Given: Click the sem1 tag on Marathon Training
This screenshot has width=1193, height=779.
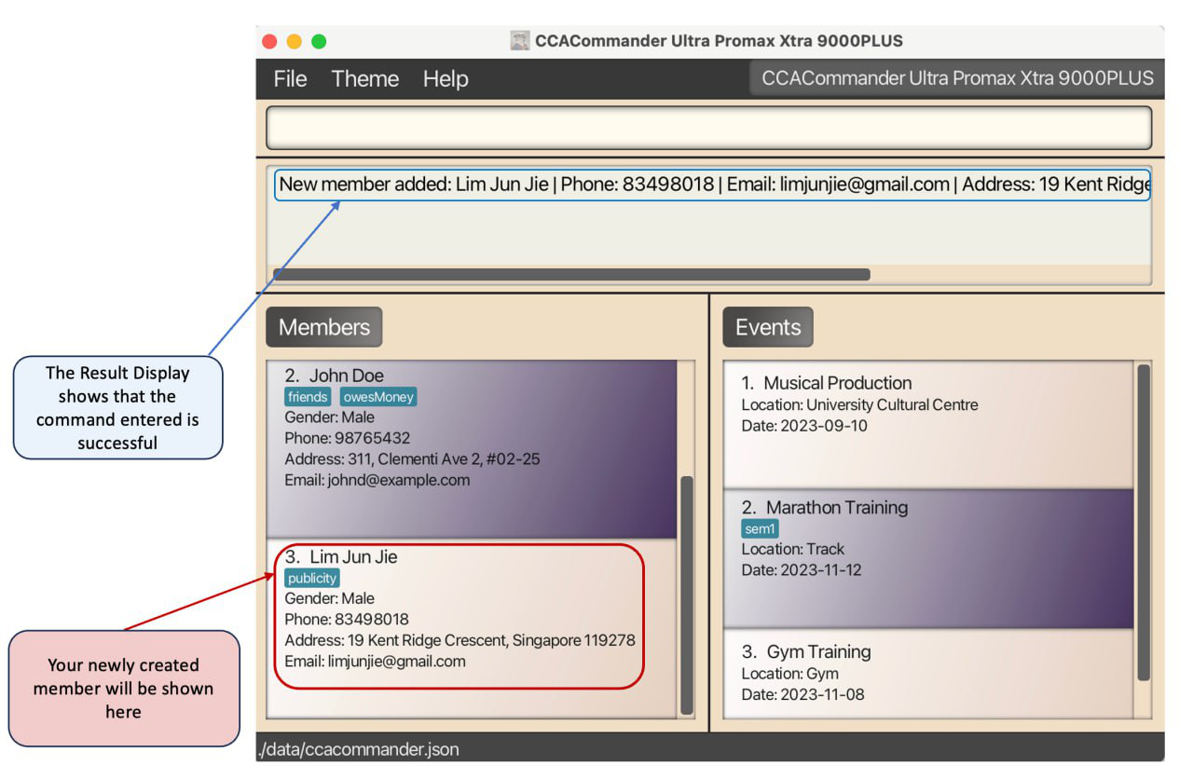Looking at the screenshot, I should tap(759, 528).
